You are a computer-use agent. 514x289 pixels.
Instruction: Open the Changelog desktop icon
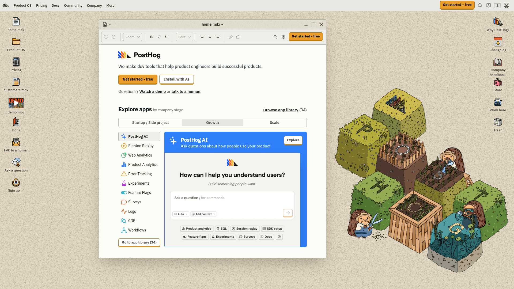[x=498, y=42]
